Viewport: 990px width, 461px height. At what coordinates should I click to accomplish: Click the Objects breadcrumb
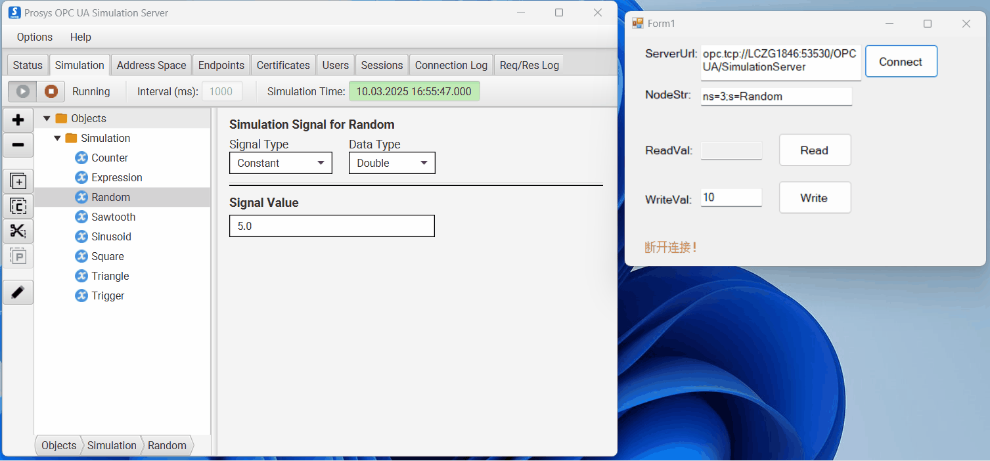[58, 445]
